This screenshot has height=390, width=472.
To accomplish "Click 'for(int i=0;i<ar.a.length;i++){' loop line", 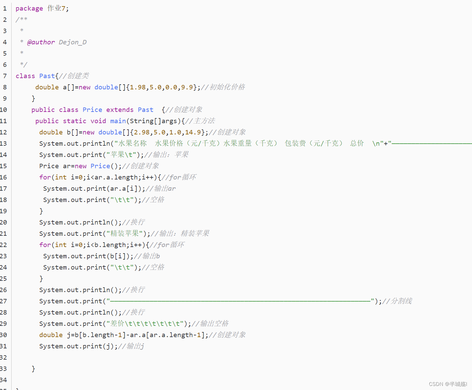I will pyautogui.click(x=100, y=177).
